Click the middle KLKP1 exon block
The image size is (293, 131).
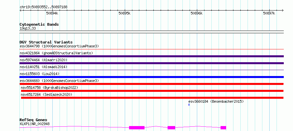[171, 128]
